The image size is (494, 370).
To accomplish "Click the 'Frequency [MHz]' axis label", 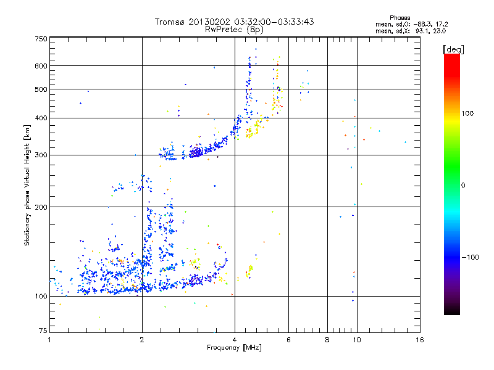I will point(234,348).
